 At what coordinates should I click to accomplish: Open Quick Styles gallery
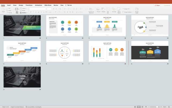(x=119, y=10)
